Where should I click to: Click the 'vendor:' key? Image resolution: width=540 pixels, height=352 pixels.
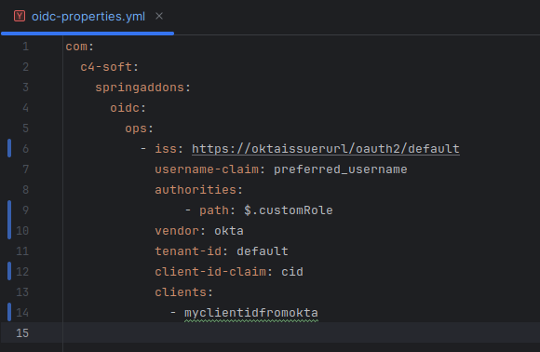180,230
